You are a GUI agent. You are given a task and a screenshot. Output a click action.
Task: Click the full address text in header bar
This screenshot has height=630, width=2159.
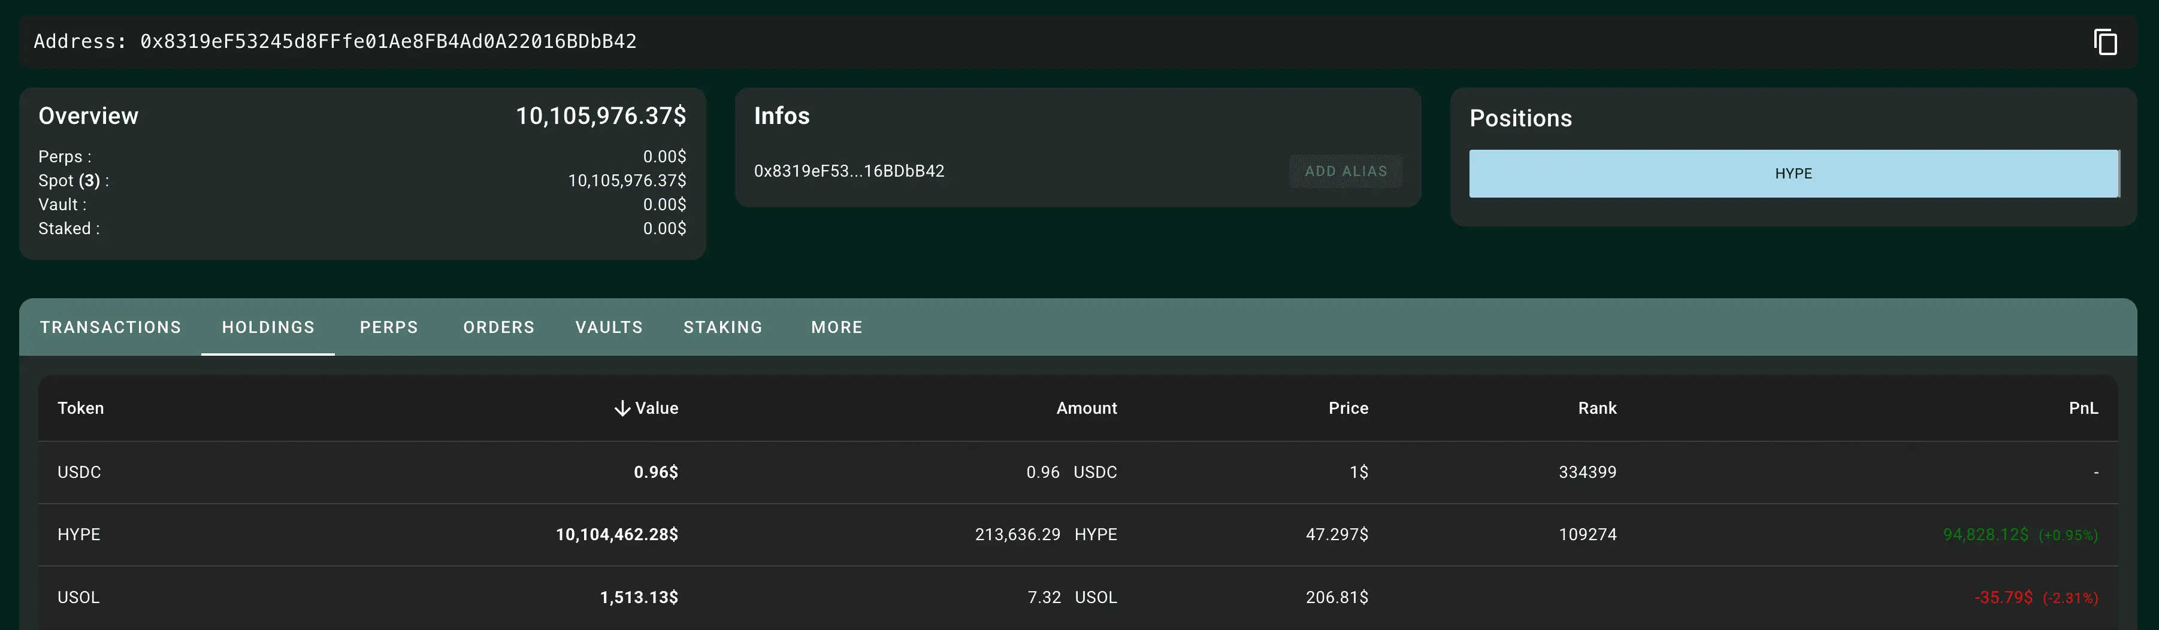[388, 41]
